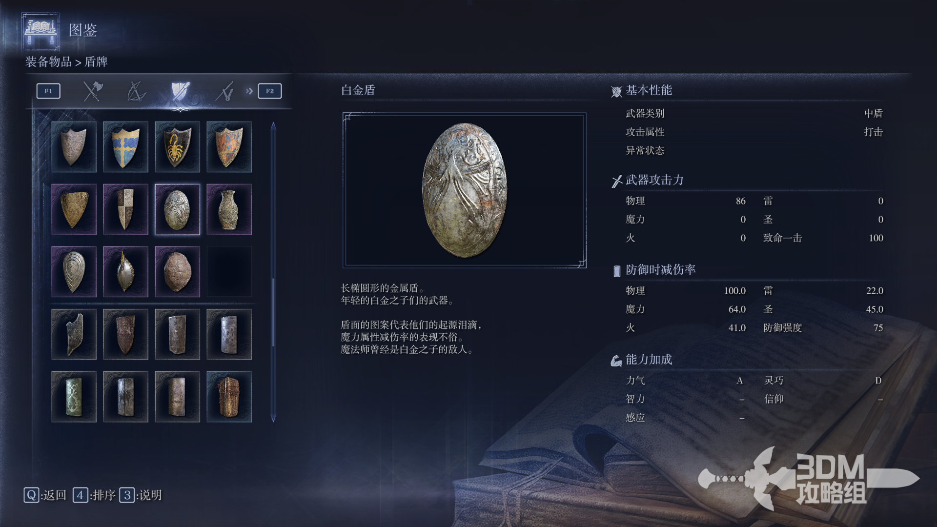
Task: Select the sword and staff category icon
Action: [224, 91]
